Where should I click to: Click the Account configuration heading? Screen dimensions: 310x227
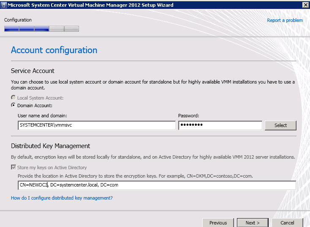tap(54, 50)
